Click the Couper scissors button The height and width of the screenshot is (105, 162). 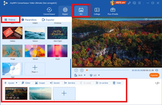(x=40, y=83)
